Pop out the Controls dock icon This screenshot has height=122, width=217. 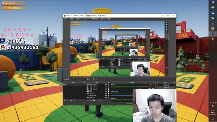174,82
